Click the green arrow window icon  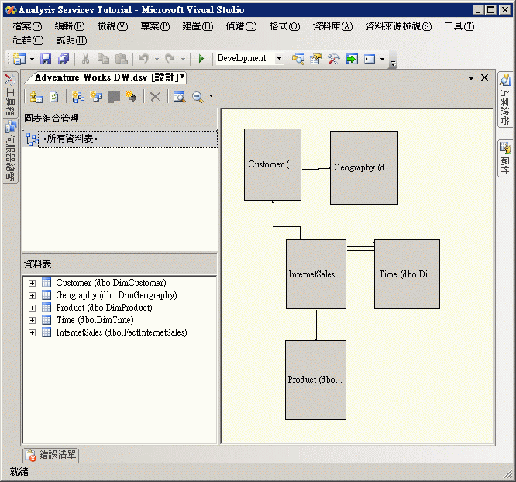(352, 59)
